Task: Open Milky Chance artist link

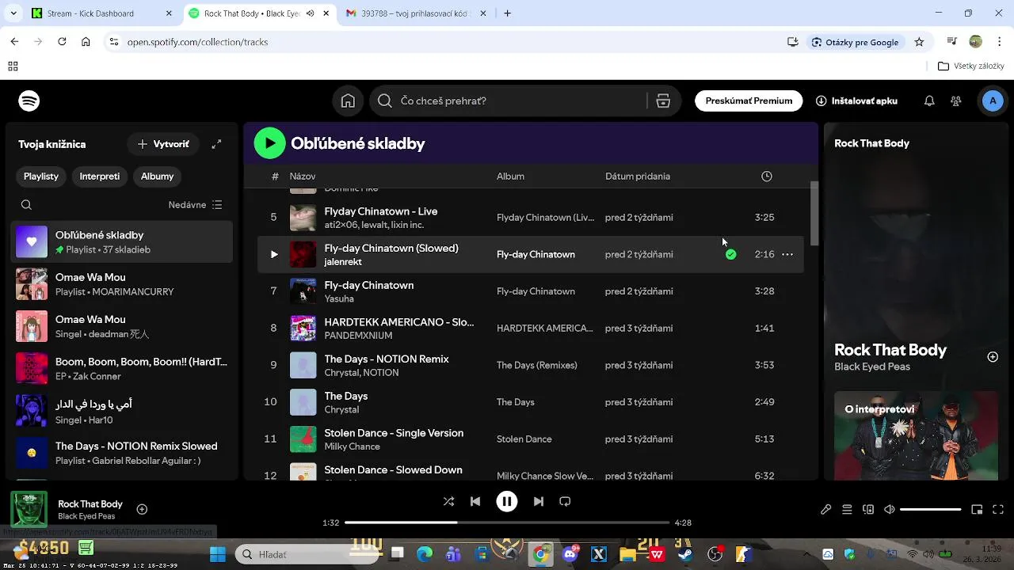Action: click(353, 446)
